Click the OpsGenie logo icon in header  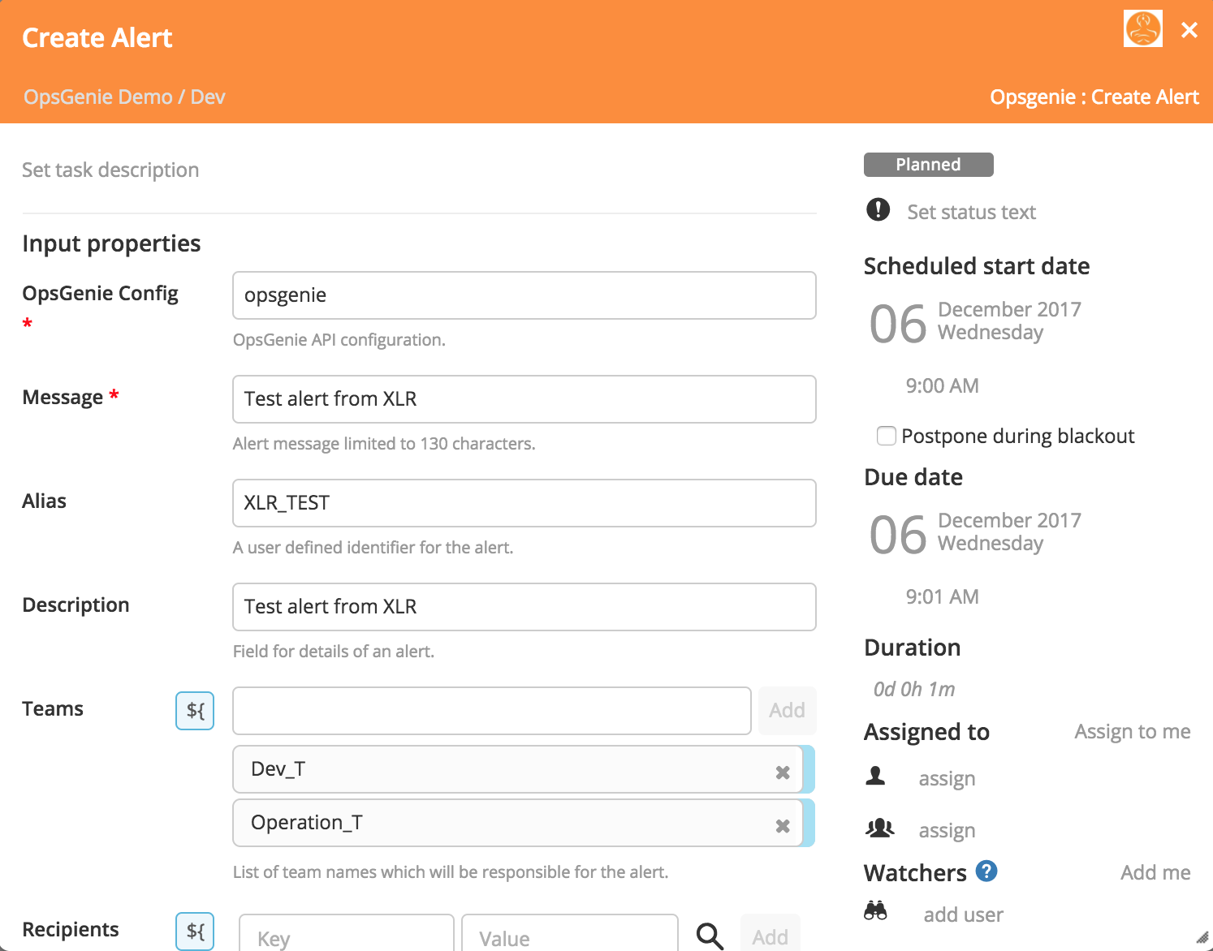[x=1143, y=28]
